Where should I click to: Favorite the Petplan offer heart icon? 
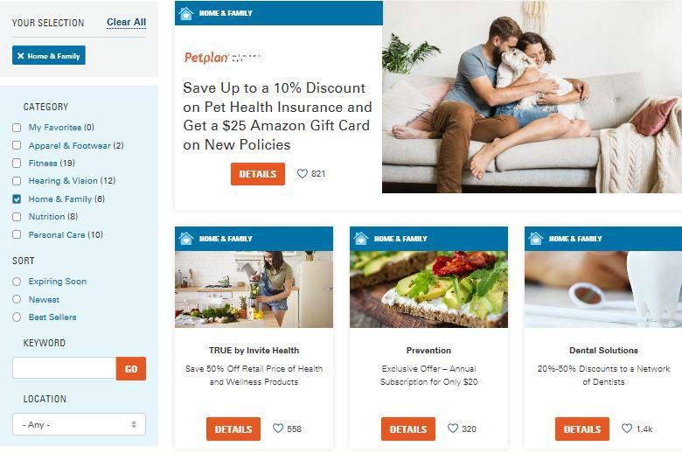pos(303,174)
